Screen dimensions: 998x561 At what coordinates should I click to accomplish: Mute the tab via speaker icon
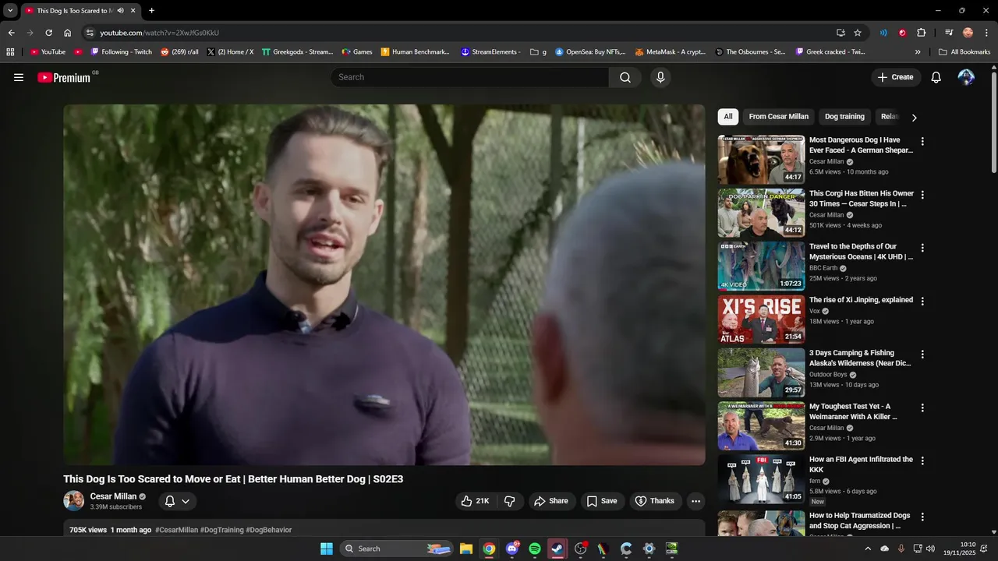pos(120,11)
